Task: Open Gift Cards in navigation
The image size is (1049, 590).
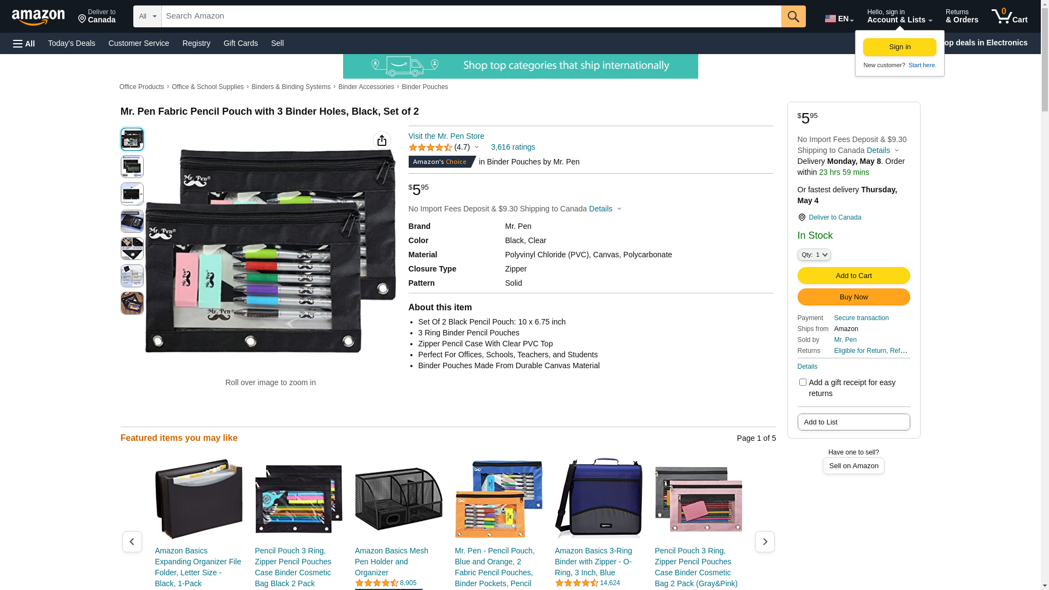Action: (x=240, y=43)
